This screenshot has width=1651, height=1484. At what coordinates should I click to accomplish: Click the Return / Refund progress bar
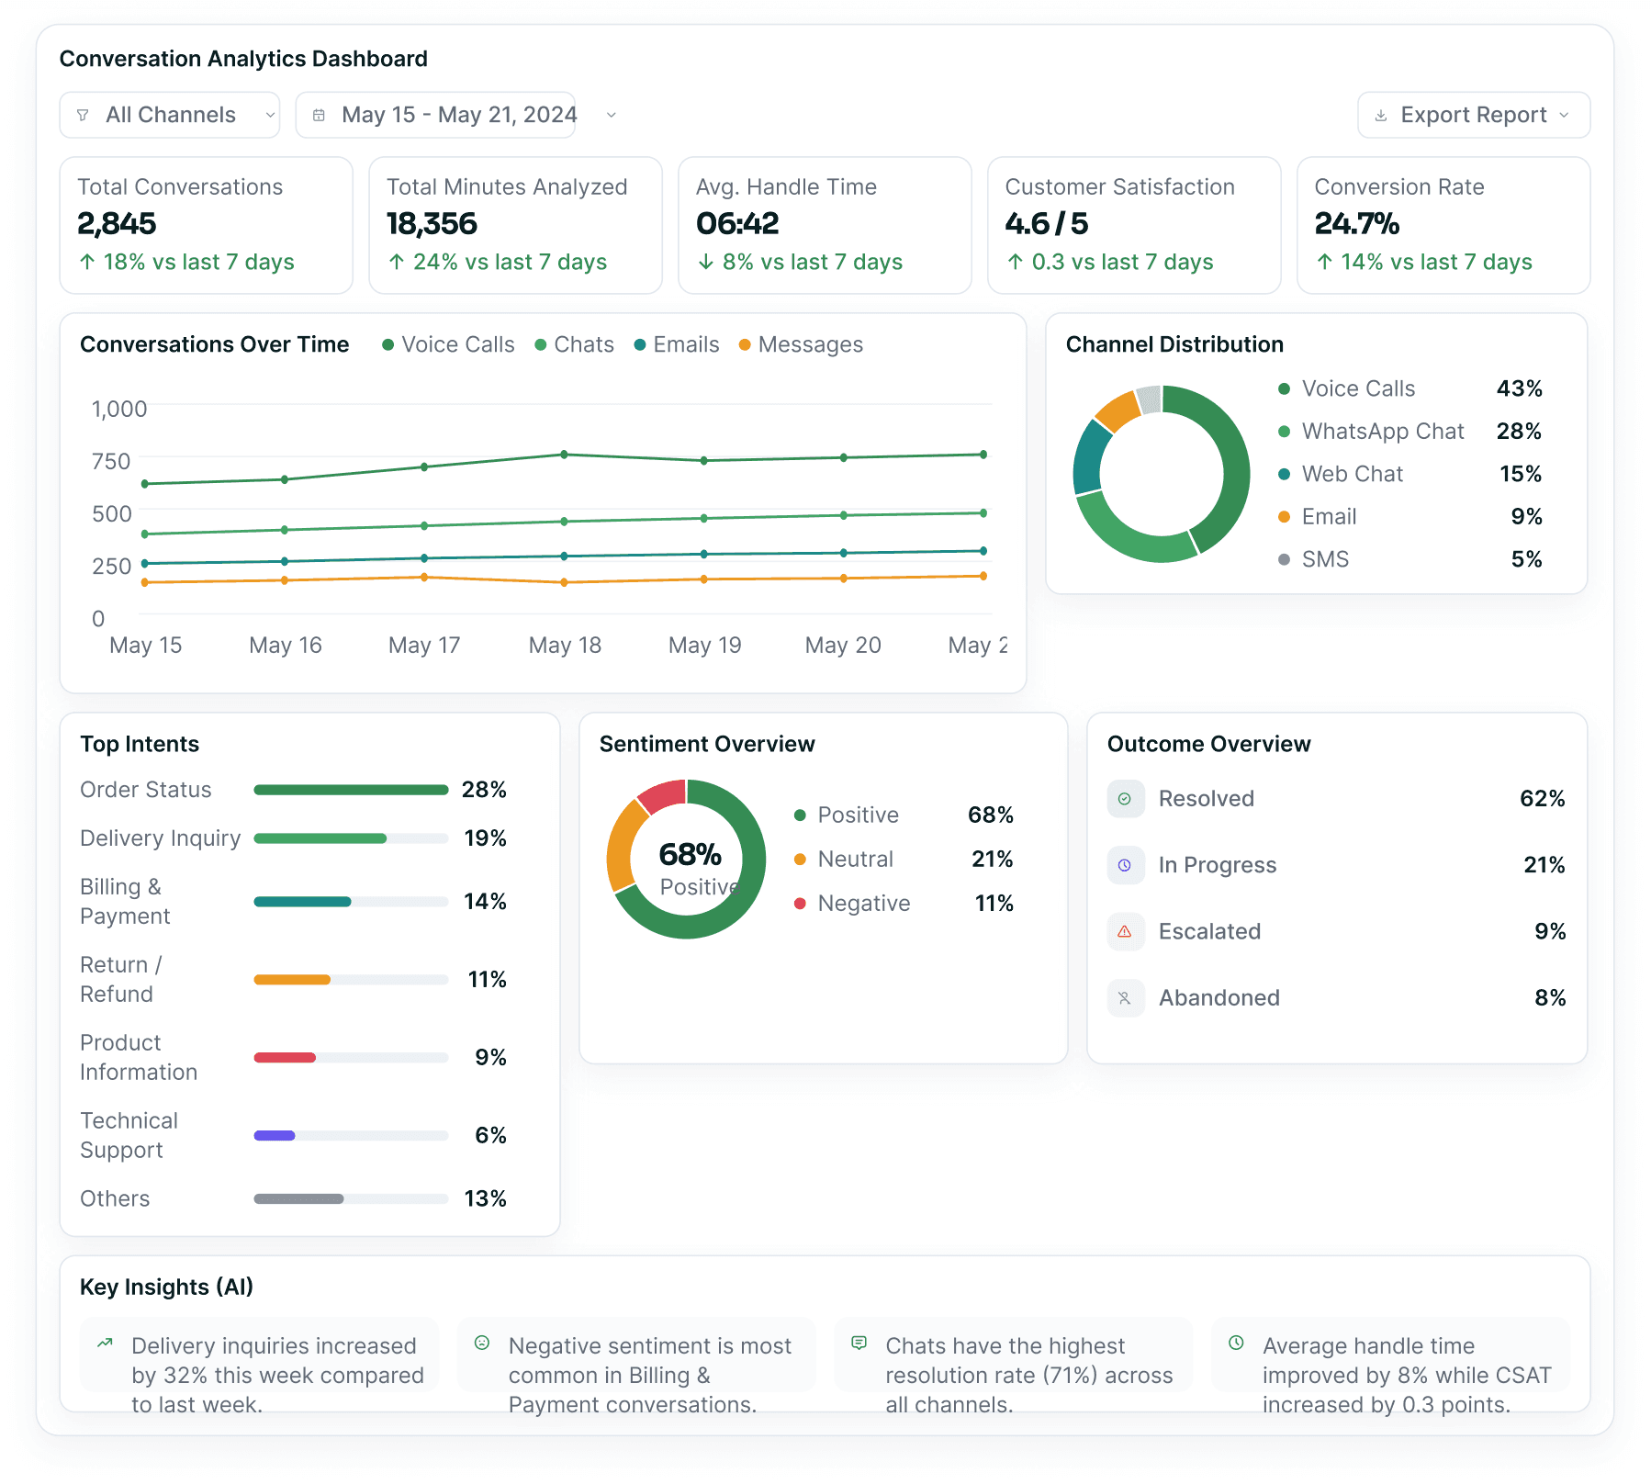click(351, 980)
